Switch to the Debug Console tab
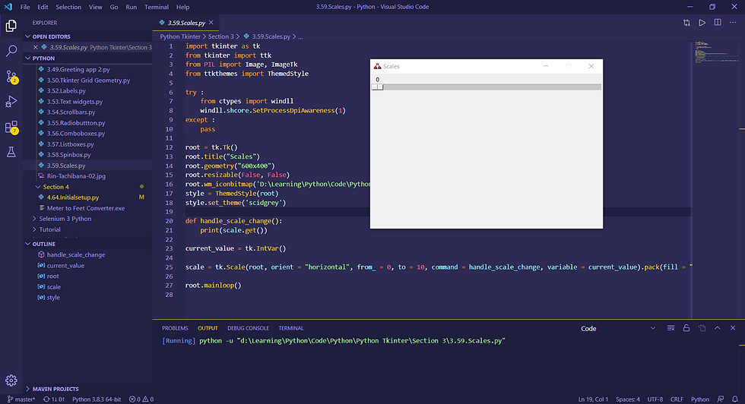 click(x=248, y=328)
